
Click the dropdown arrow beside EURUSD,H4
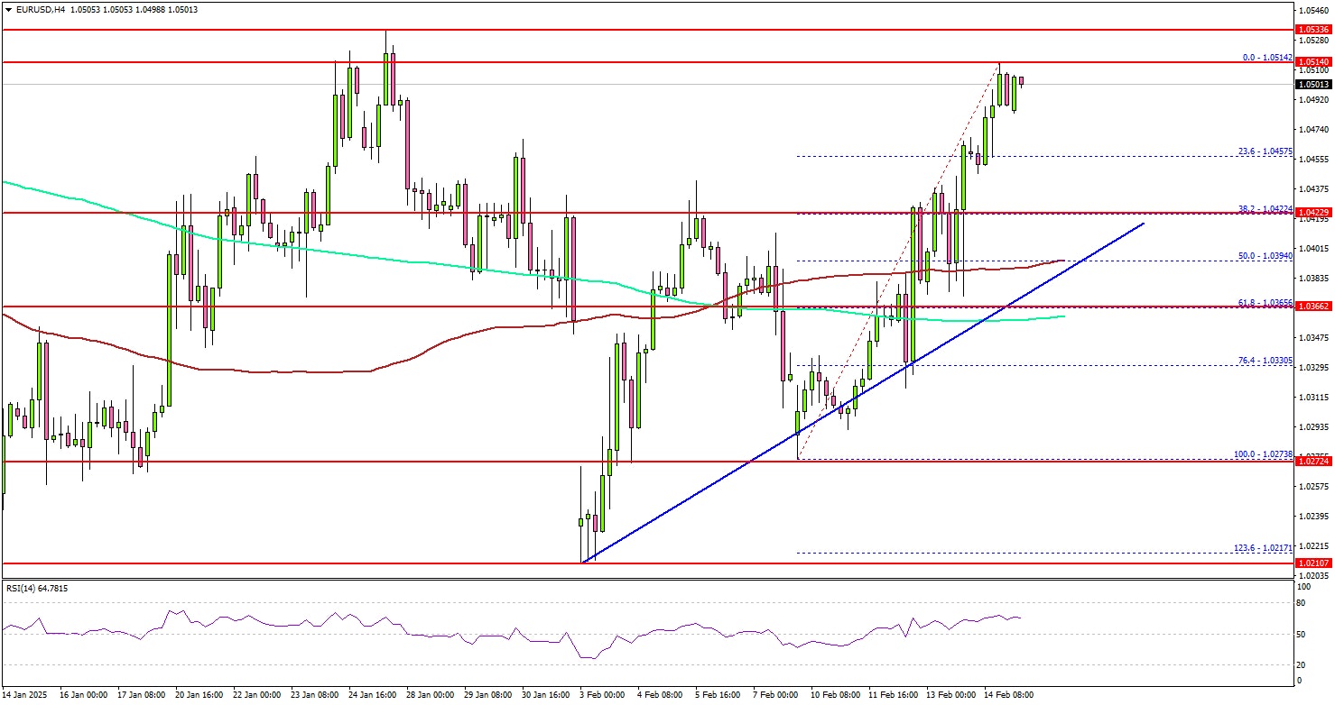8,9
